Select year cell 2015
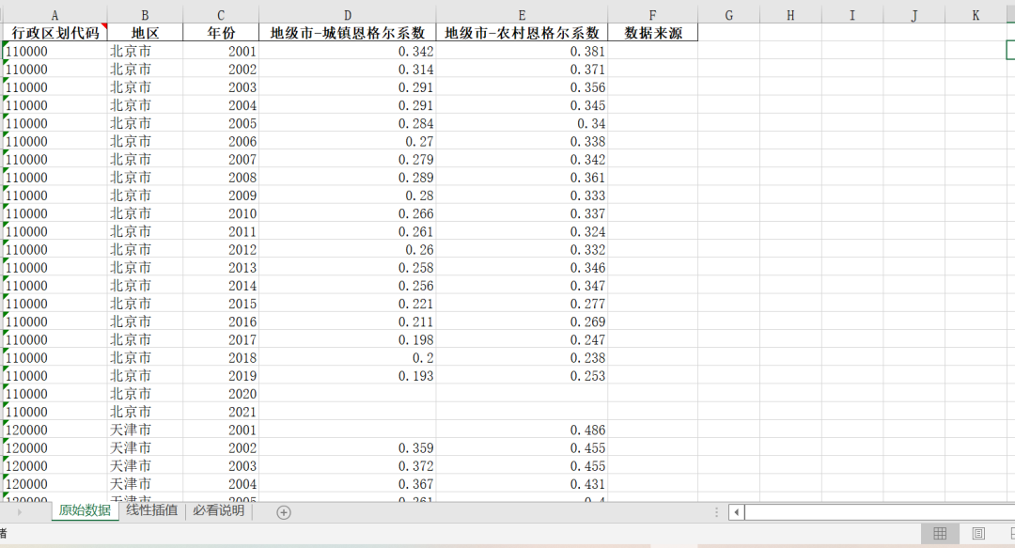This screenshot has width=1015, height=548. coord(221,304)
